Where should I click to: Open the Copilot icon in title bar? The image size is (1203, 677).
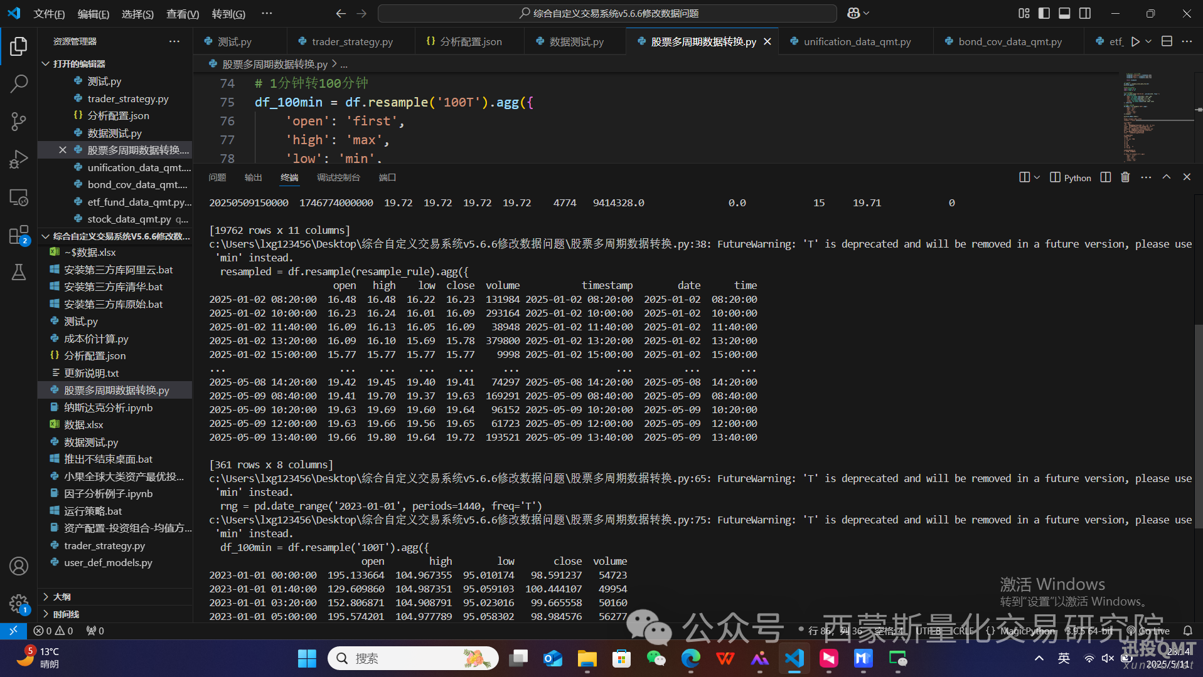[853, 13]
